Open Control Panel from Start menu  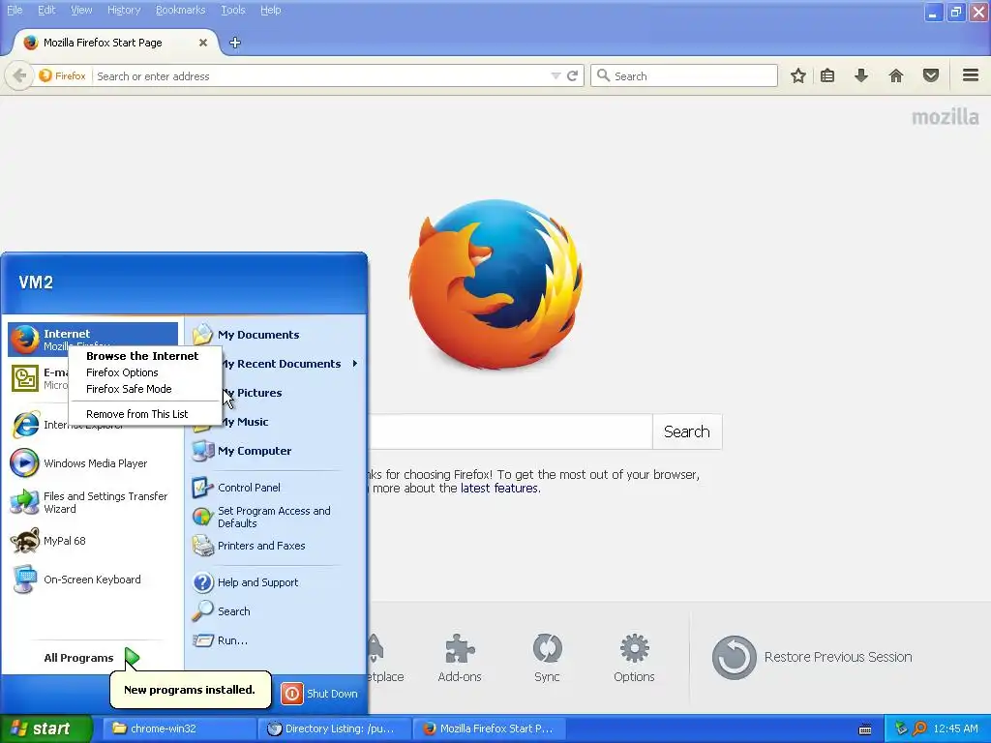(x=276, y=488)
